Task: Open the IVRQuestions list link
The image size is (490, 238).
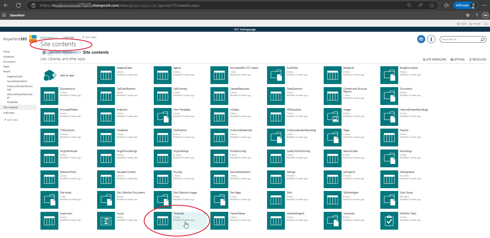Action: (67, 130)
